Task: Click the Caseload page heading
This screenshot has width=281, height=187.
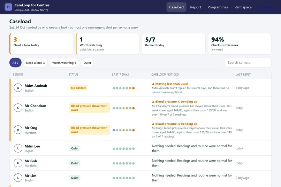Action: pos(20,22)
